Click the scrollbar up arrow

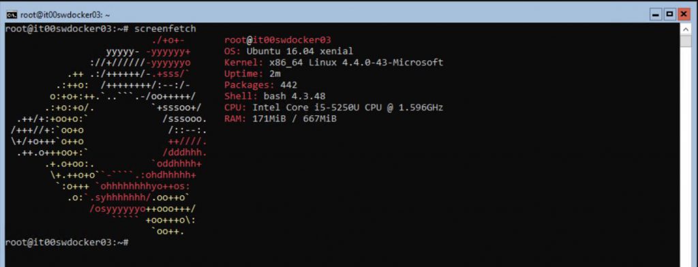click(x=685, y=29)
